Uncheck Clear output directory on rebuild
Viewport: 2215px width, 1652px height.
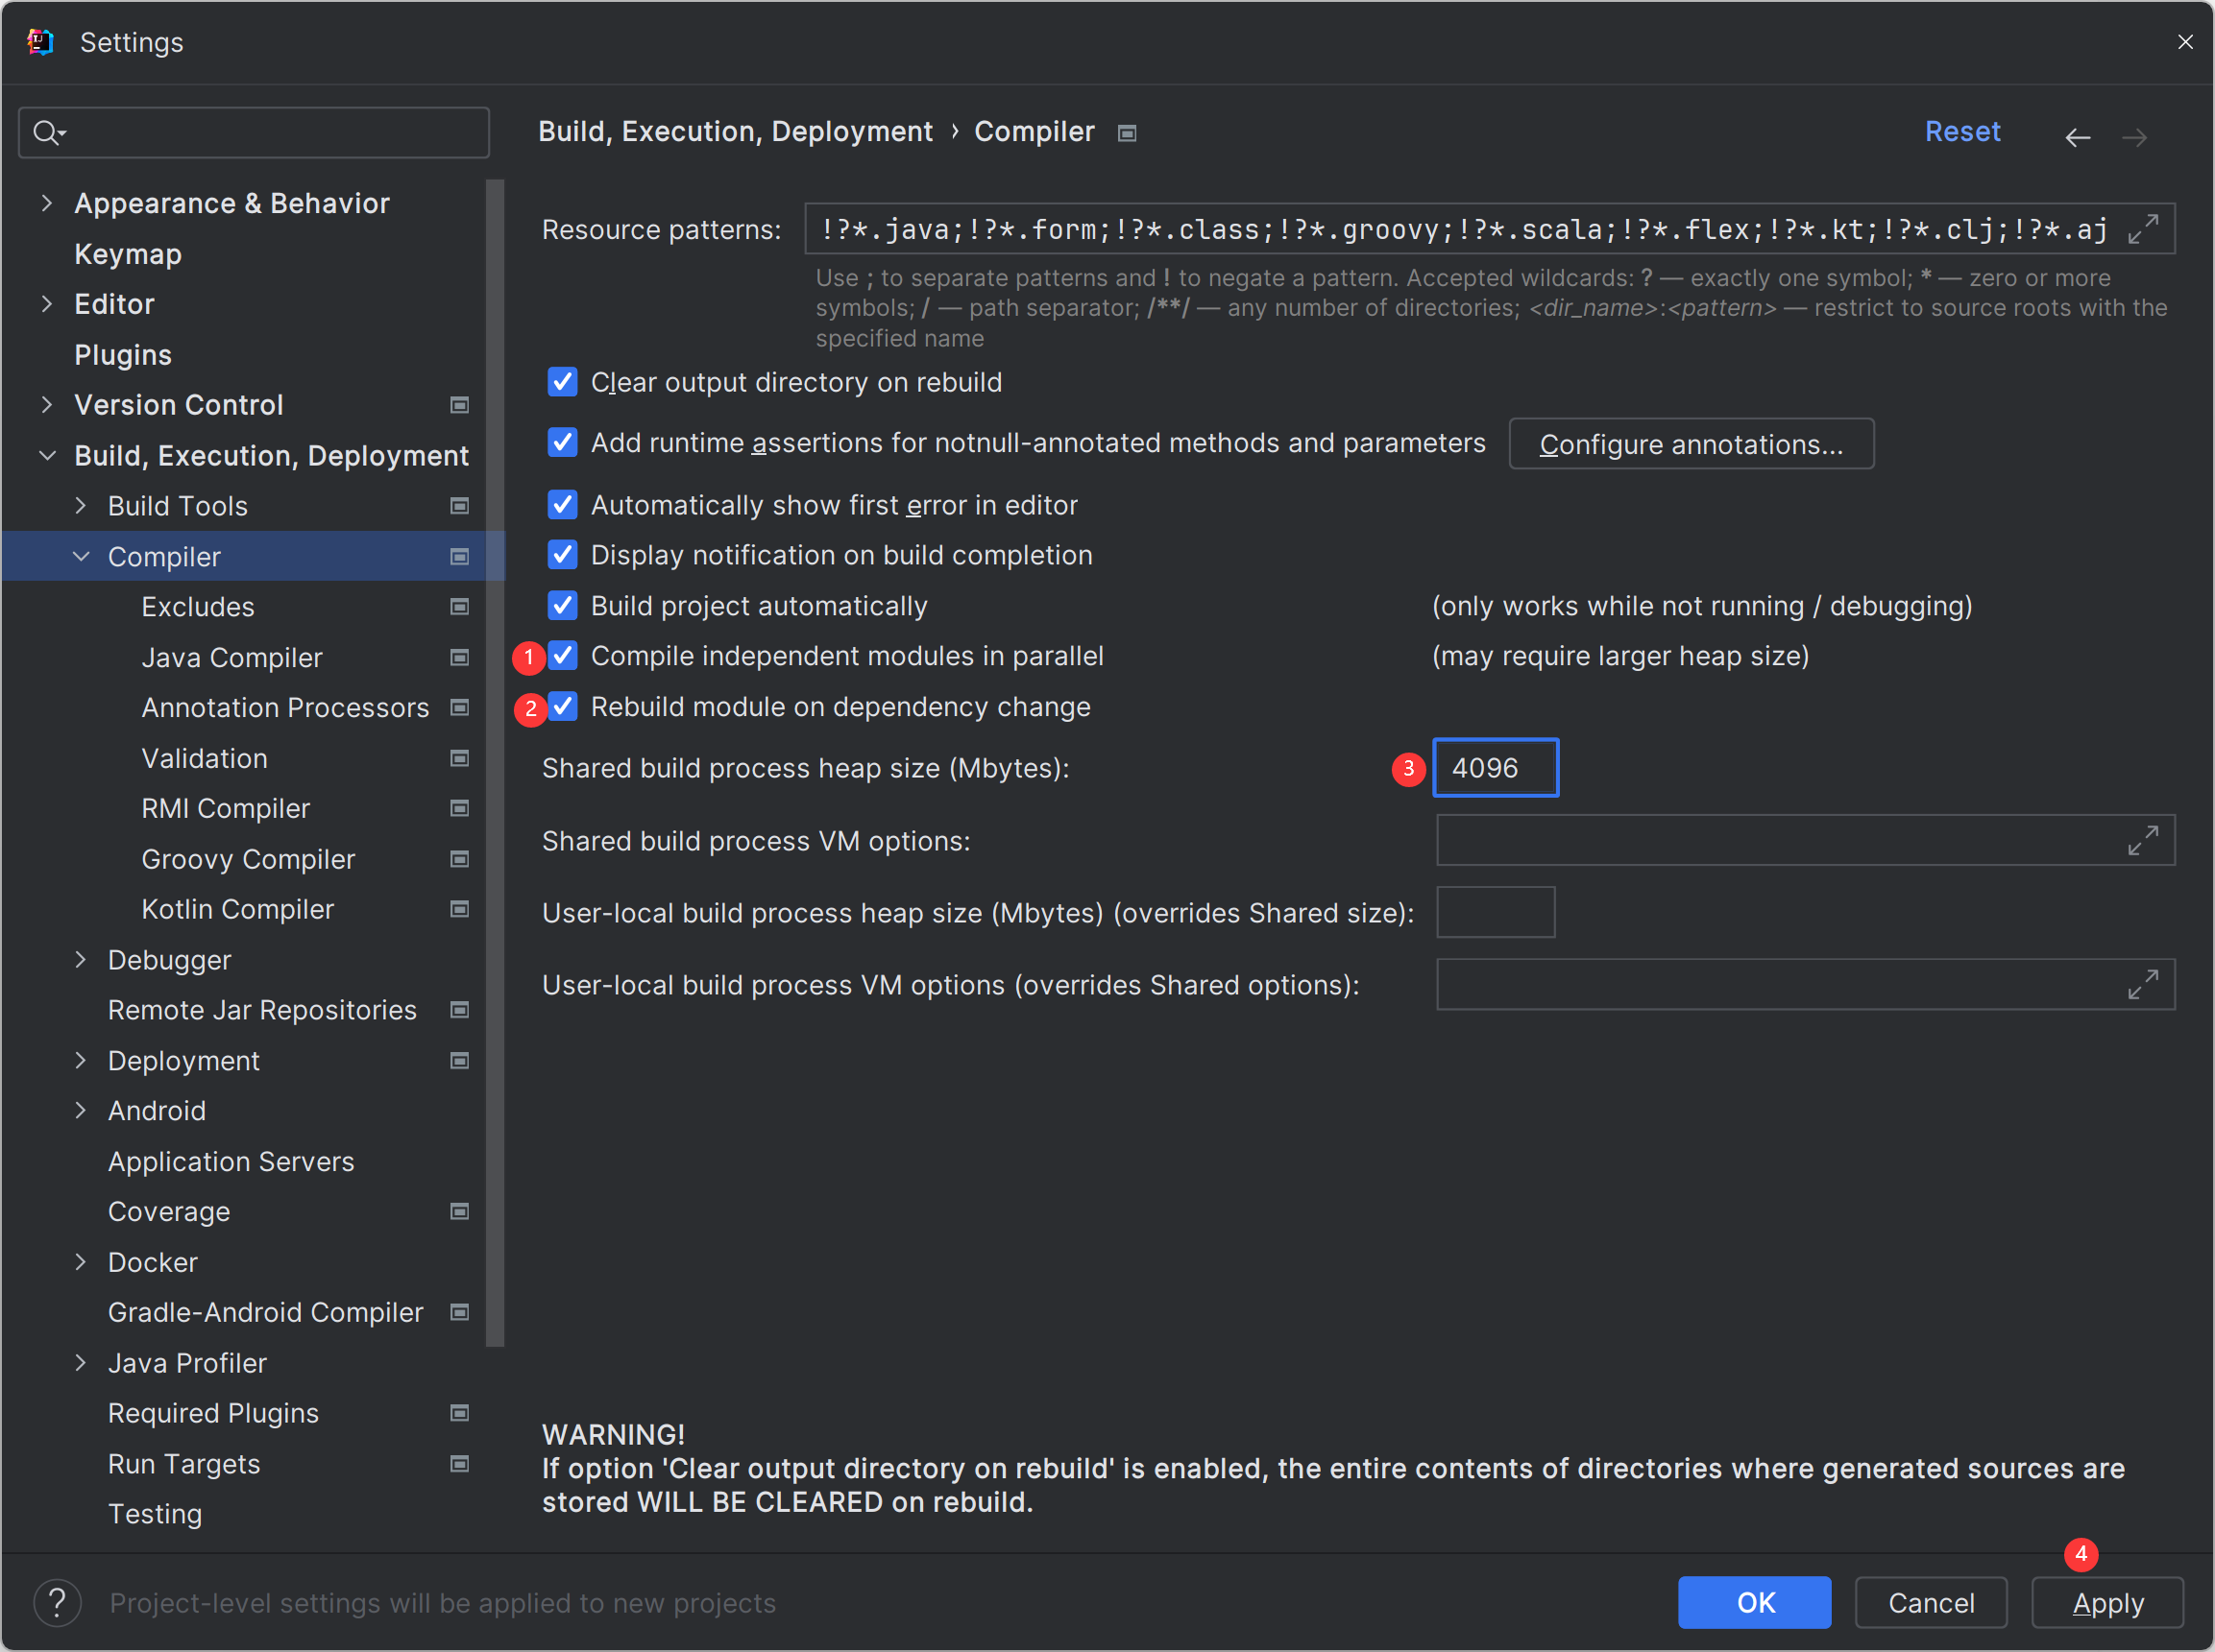pos(562,382)
